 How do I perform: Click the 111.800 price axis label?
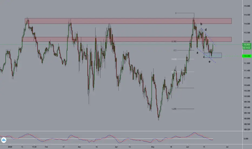pyautogui.click(x=247, y=63)
